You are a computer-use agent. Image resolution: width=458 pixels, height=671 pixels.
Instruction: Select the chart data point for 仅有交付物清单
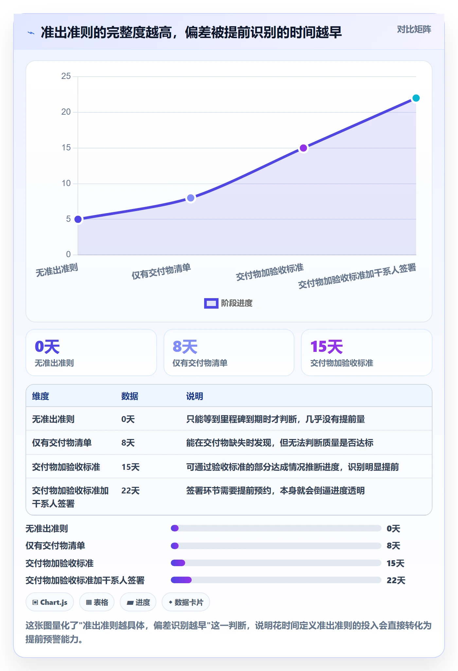(191, 198)
